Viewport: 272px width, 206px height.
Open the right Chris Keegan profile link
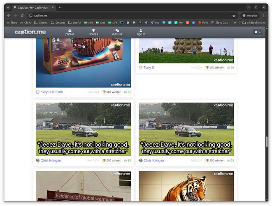point(153,161)
